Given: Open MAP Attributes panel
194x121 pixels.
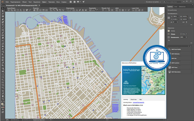Looking at the screenshot, I should point(179,54).
